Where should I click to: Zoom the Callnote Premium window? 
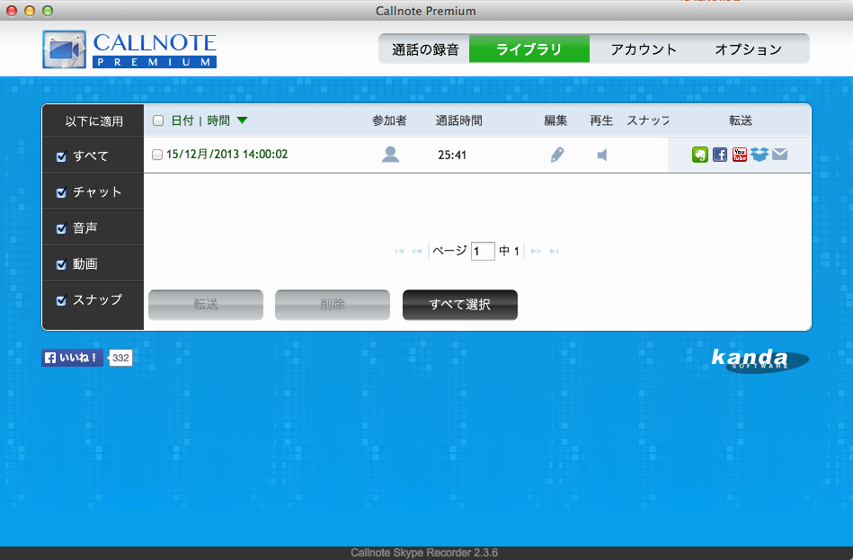click(48, 11)
